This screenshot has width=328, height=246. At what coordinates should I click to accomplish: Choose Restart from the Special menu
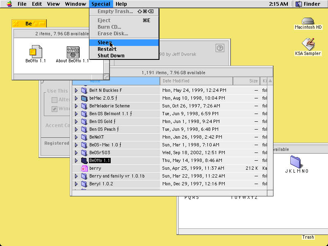[x=124, y=49]
